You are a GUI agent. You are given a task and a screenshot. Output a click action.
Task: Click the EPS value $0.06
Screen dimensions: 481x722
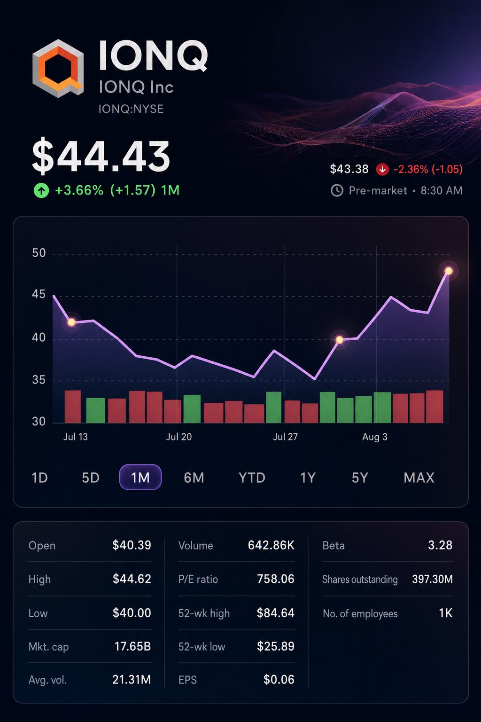pyautogui.click(x=279, y=679)
